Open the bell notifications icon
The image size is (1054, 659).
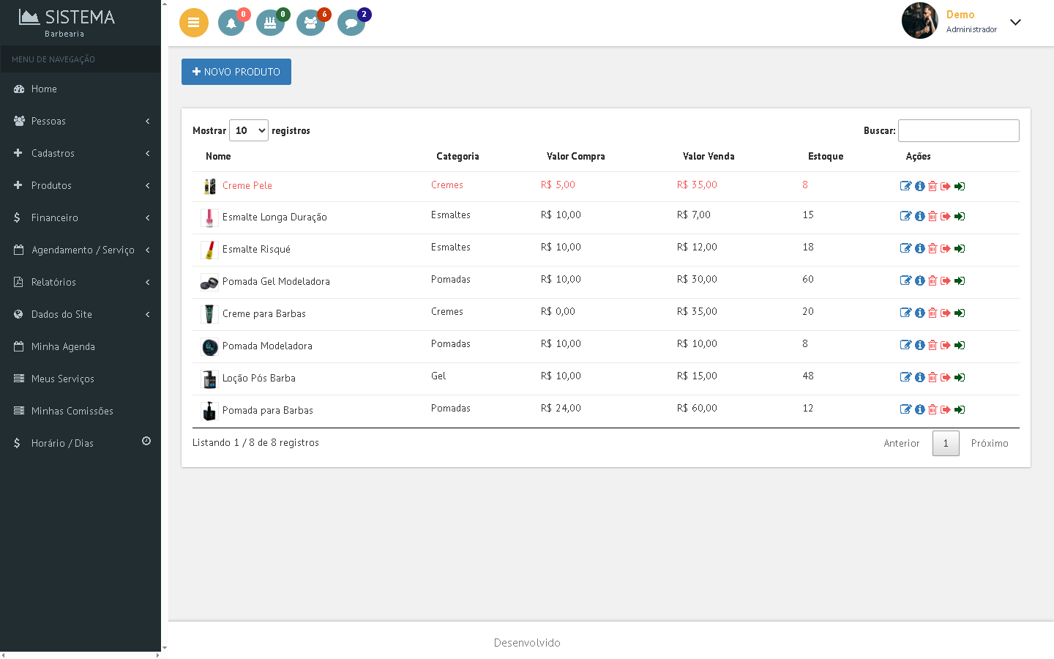click(231, 23)
